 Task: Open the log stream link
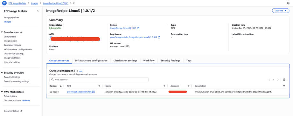(135, 37)
